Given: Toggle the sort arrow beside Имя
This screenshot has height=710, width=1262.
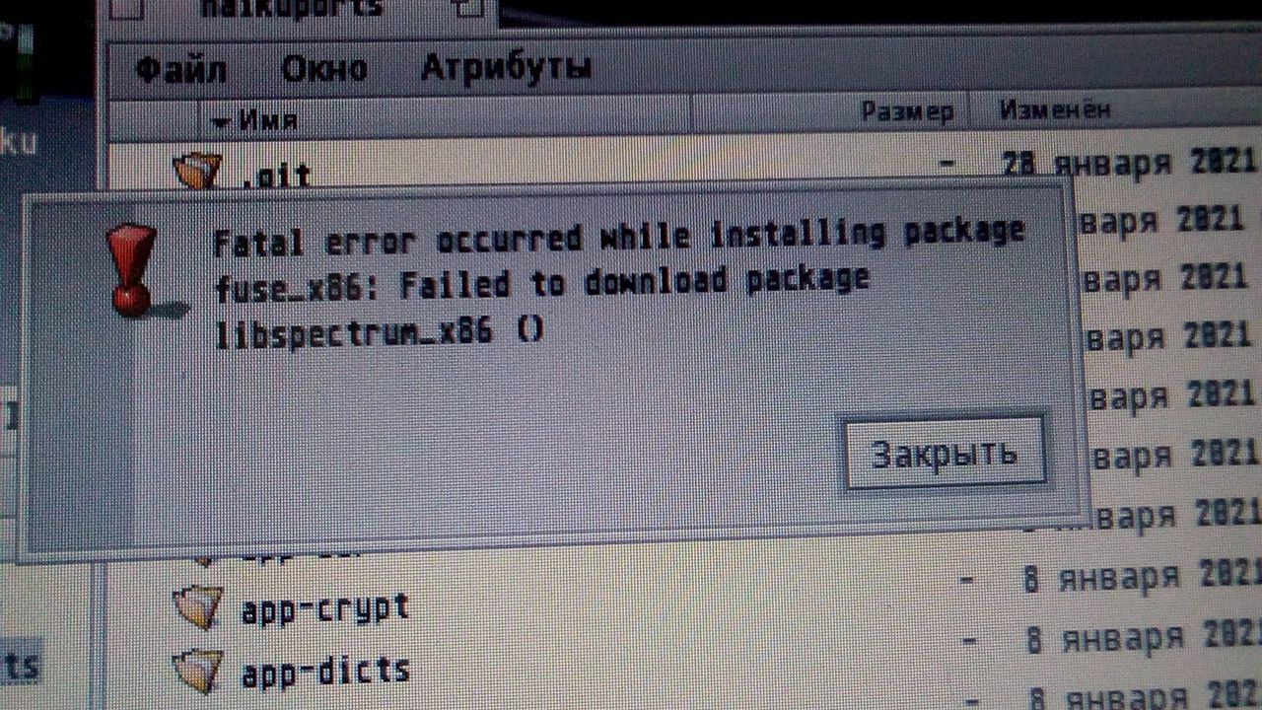Looking at the screenshot, I should click(x=221, y=122).
